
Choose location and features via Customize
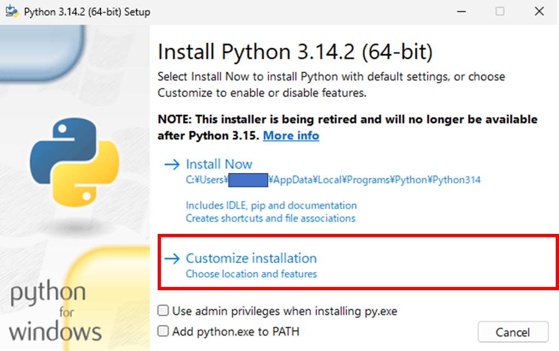251,274
